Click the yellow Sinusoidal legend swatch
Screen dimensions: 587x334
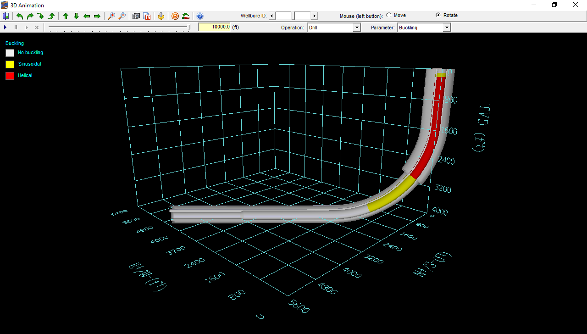coord(10,64)
